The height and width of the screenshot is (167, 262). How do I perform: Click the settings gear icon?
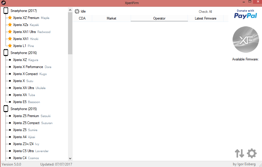(x=251, y=153)
